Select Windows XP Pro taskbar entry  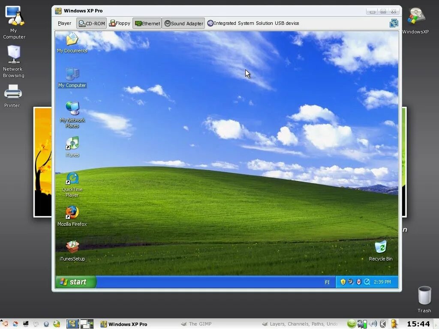click(124, 324)
